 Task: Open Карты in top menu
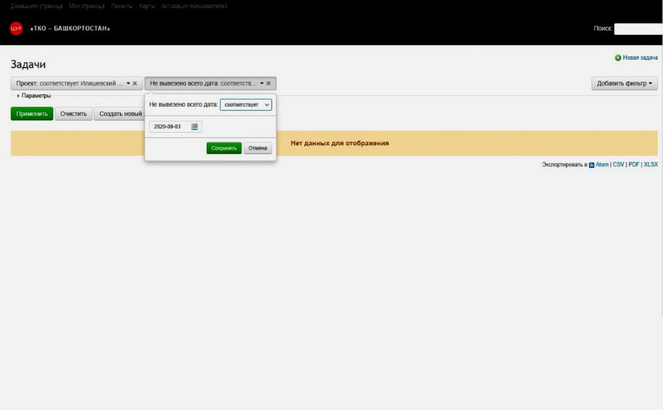point(147,6)
